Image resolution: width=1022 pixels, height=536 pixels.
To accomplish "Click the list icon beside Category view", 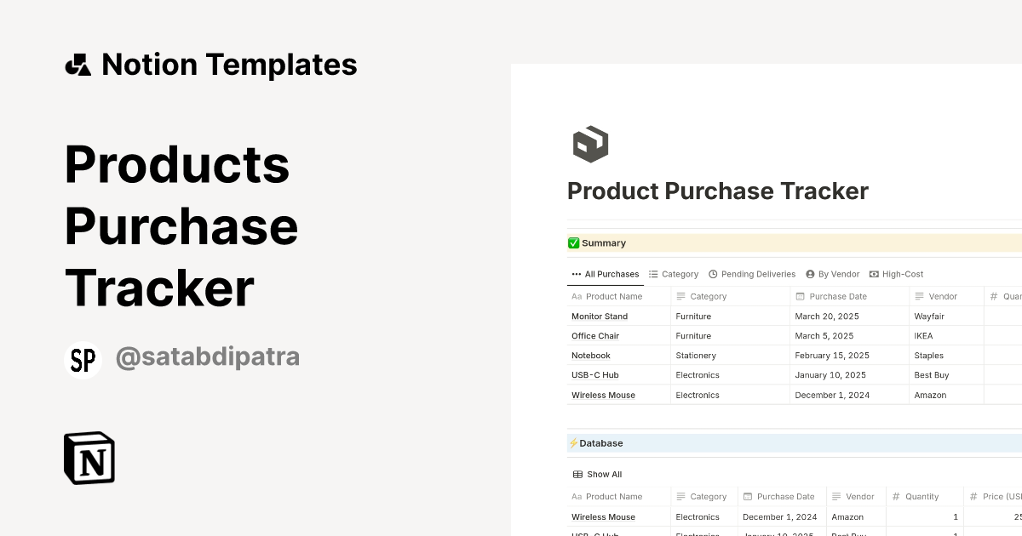I will coord(653,274).
